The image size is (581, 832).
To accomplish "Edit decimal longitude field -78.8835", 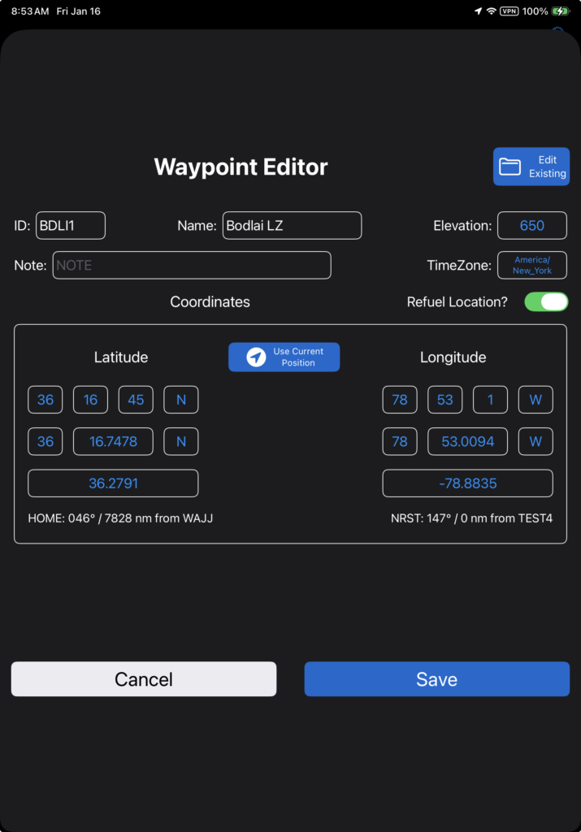I will (x=467, y=483).
